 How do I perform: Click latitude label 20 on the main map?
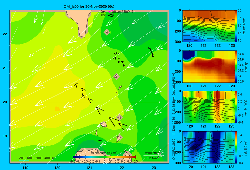click(x=5, y=102)
